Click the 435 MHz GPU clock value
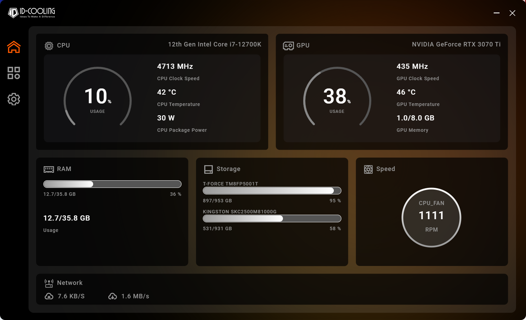Image resolution: width=526 pixels, height=320 pixels. 412,66
